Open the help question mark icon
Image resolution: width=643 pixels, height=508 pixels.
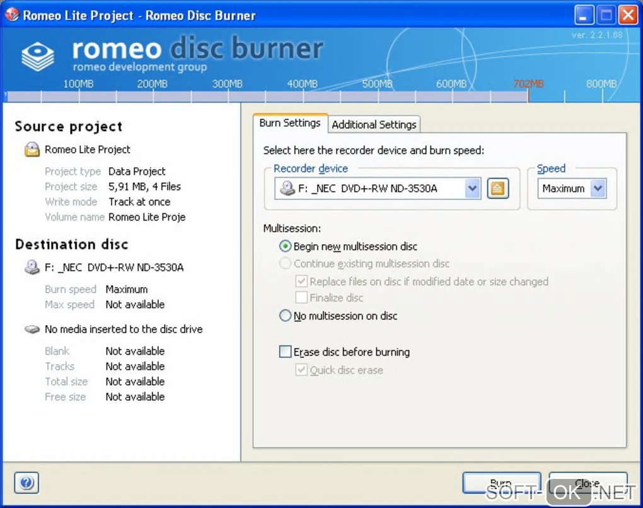pyautogui.click(x=26, y=483)
